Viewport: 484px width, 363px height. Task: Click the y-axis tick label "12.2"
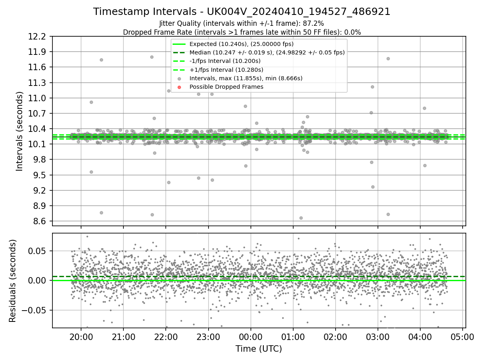(x=38, y=37)
